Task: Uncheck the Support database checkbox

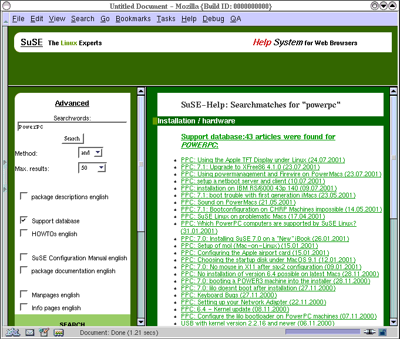Action: point(23,220)
